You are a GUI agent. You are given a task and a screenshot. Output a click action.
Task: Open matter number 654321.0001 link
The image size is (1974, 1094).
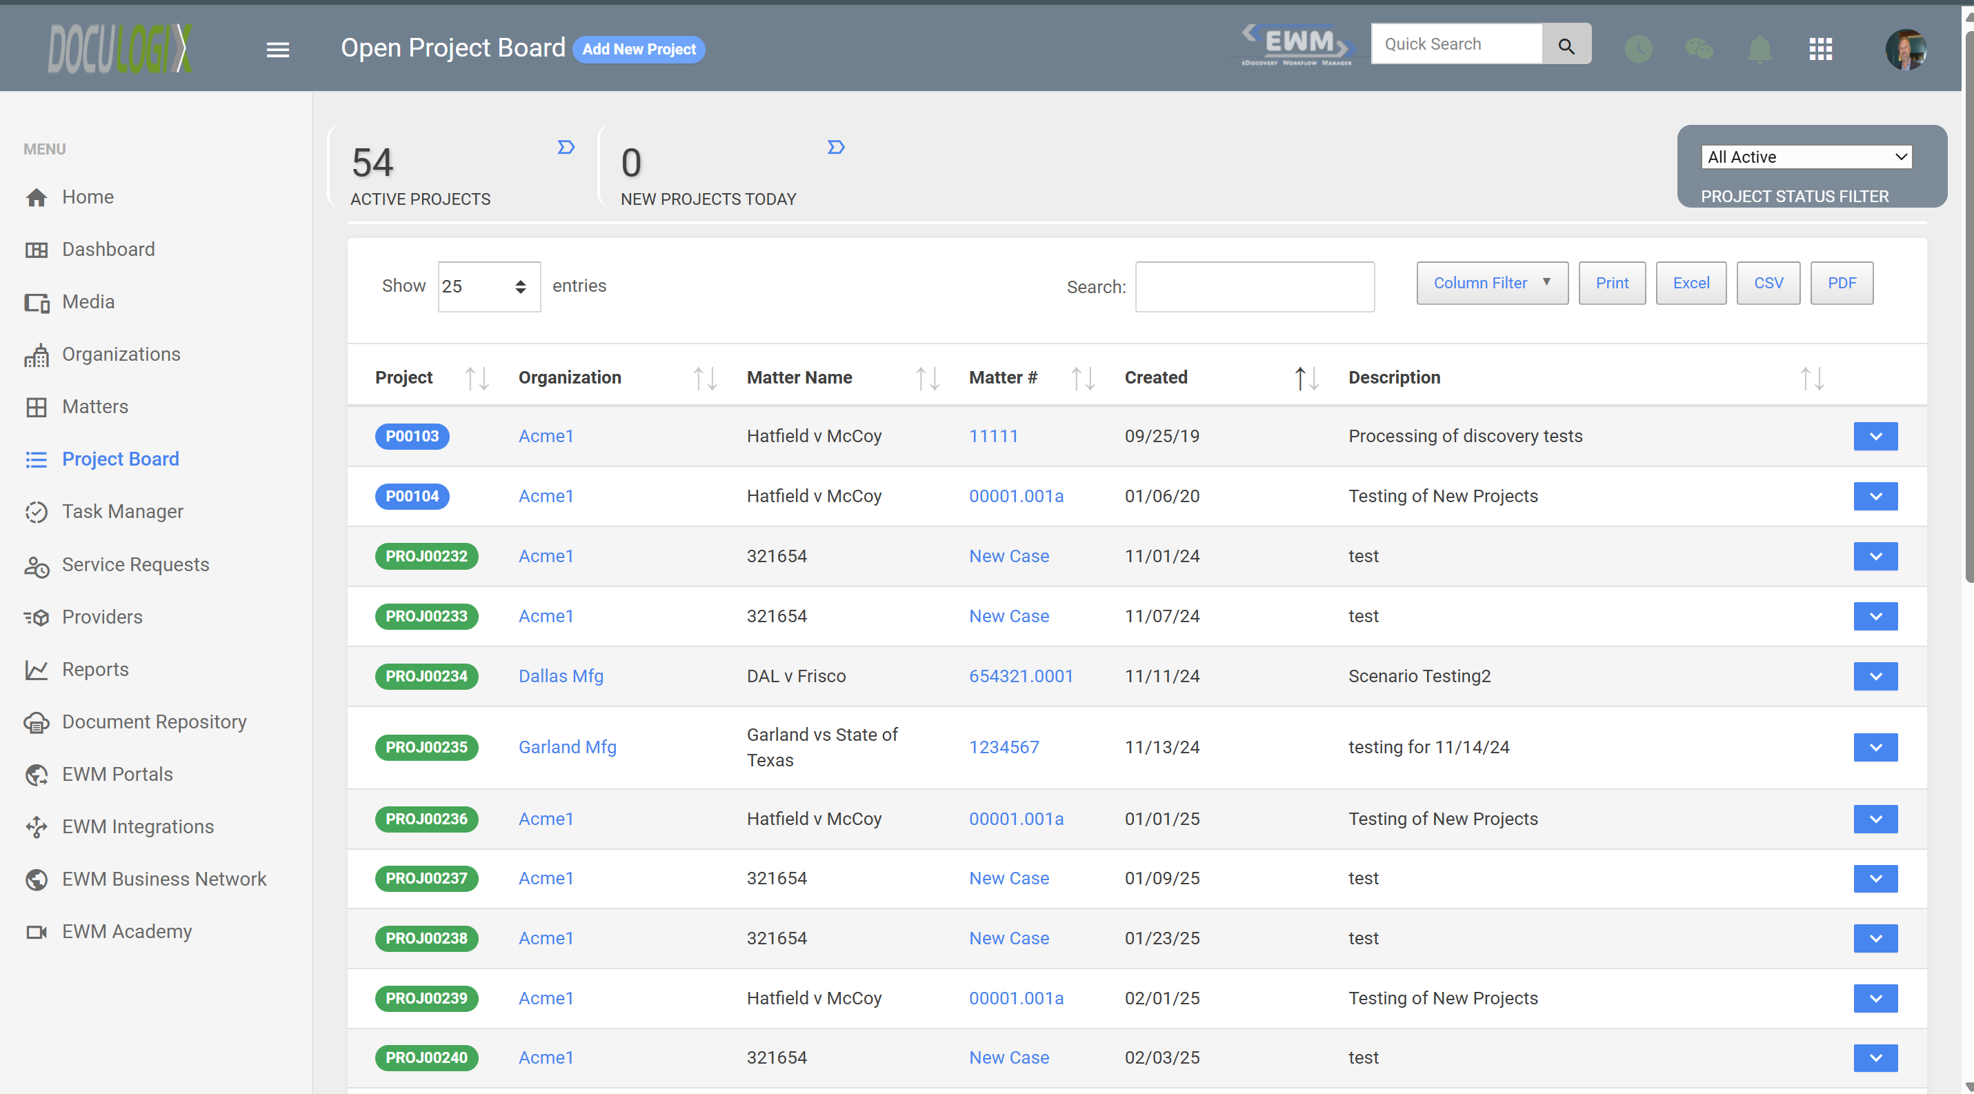(1021, 677)
